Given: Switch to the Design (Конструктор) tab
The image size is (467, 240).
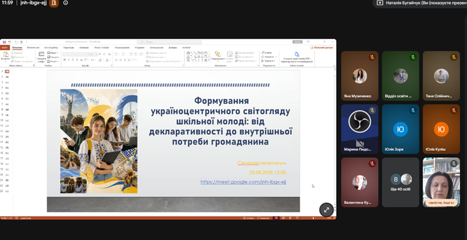Looking at the screenshot, I should coord(51,48).
